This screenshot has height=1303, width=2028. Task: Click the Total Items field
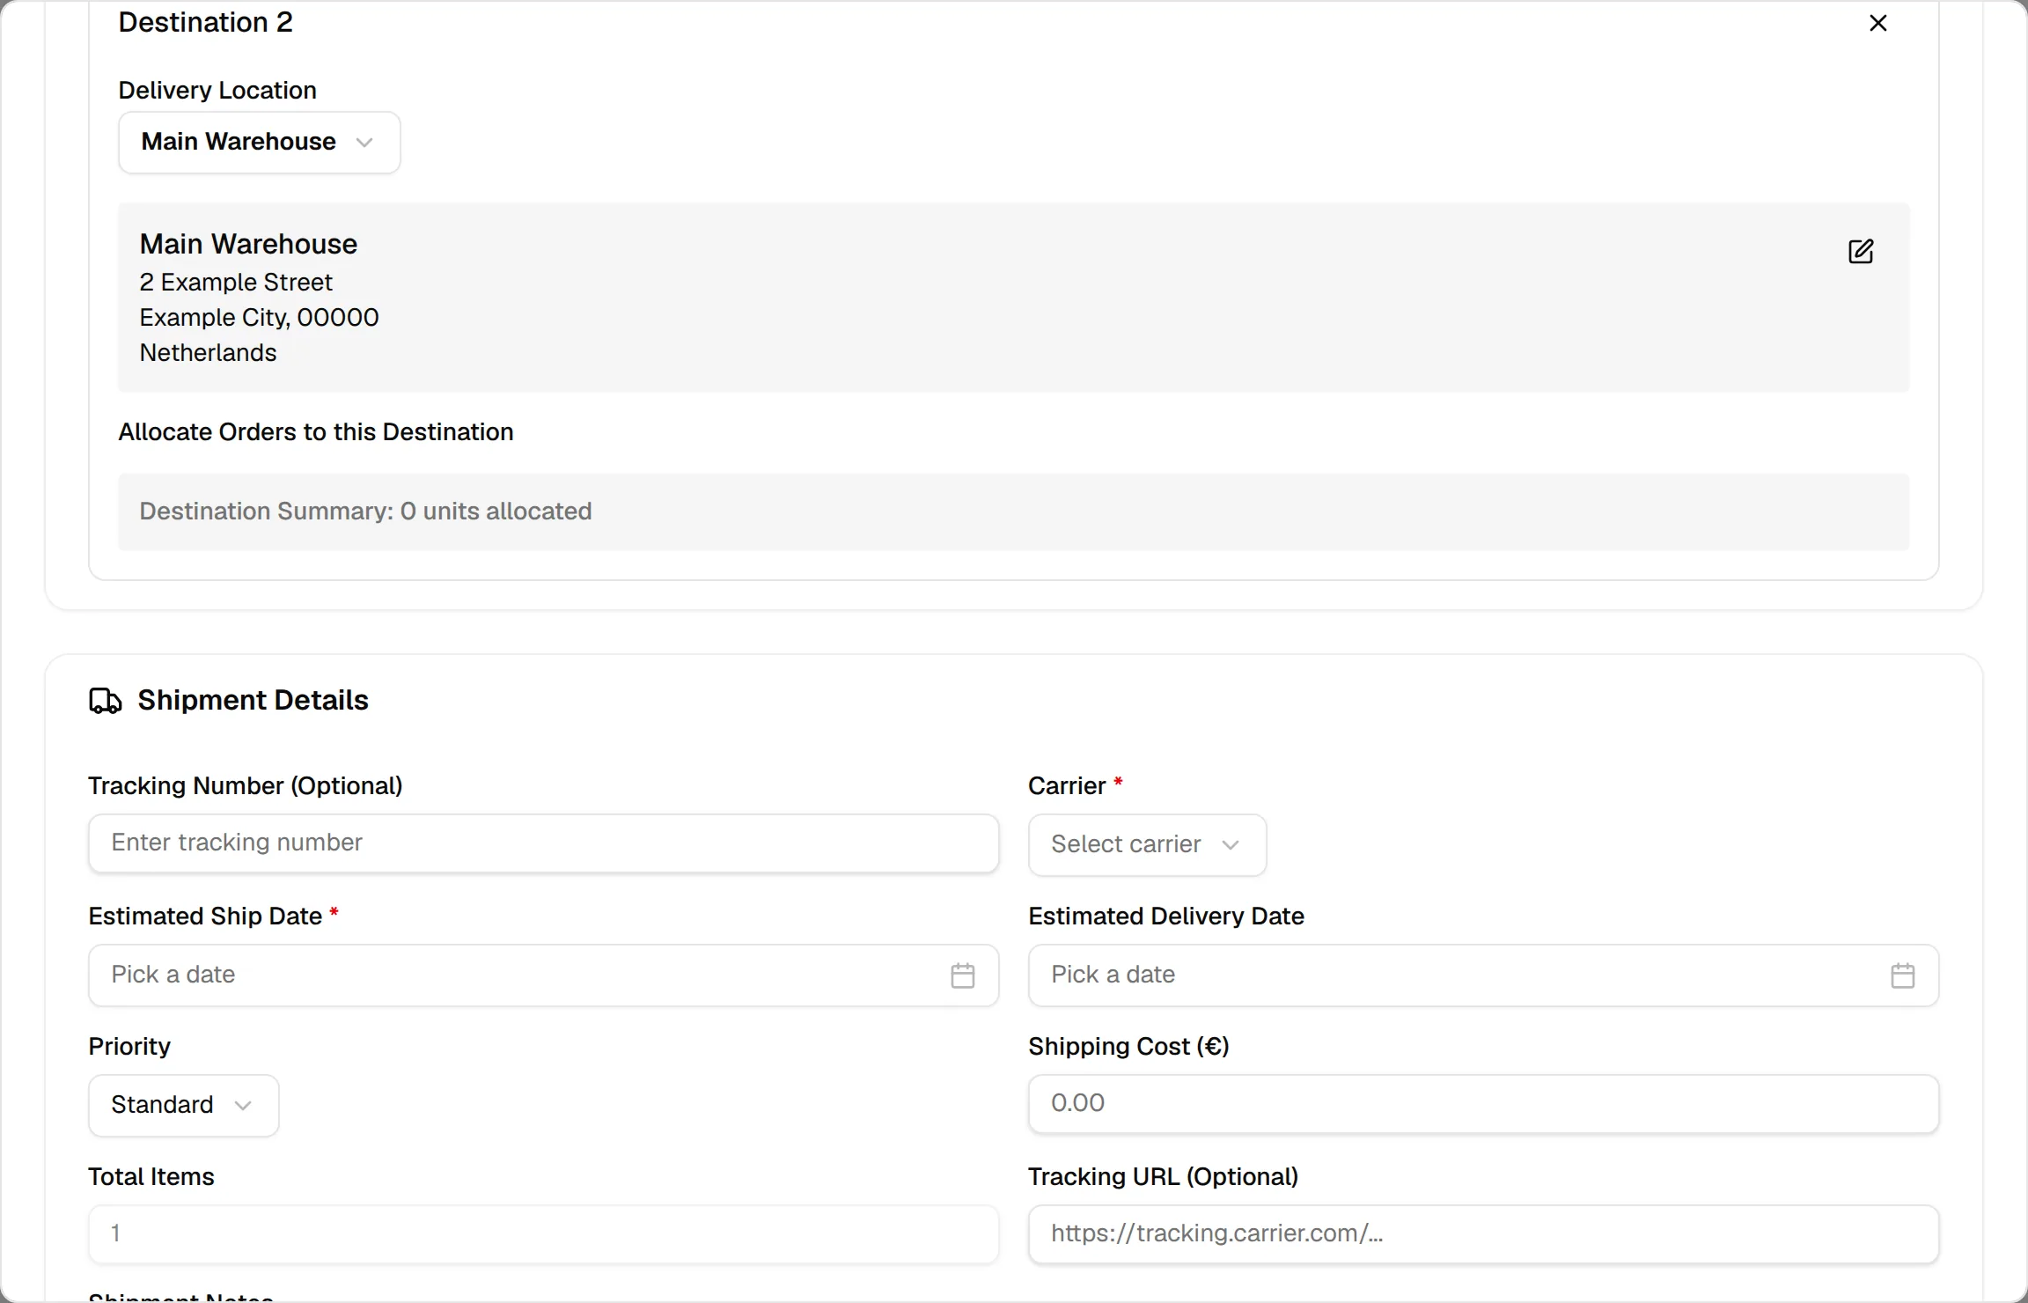(x=543, y=1234)
